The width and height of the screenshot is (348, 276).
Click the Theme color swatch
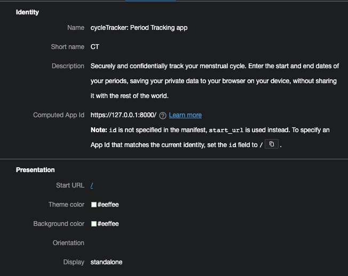94,205
